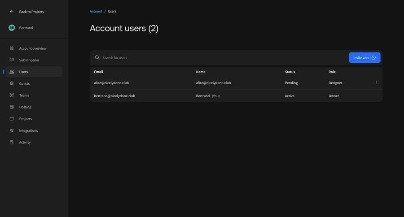This screenshot has height=217, width=404.
Task: Click the Teams group icon
Action: click(x=12, y=95)
